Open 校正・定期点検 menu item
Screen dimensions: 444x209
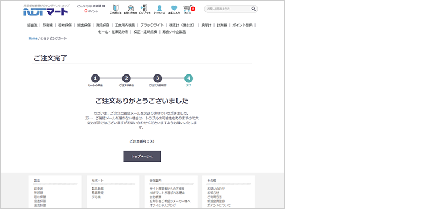click(145, 32)
